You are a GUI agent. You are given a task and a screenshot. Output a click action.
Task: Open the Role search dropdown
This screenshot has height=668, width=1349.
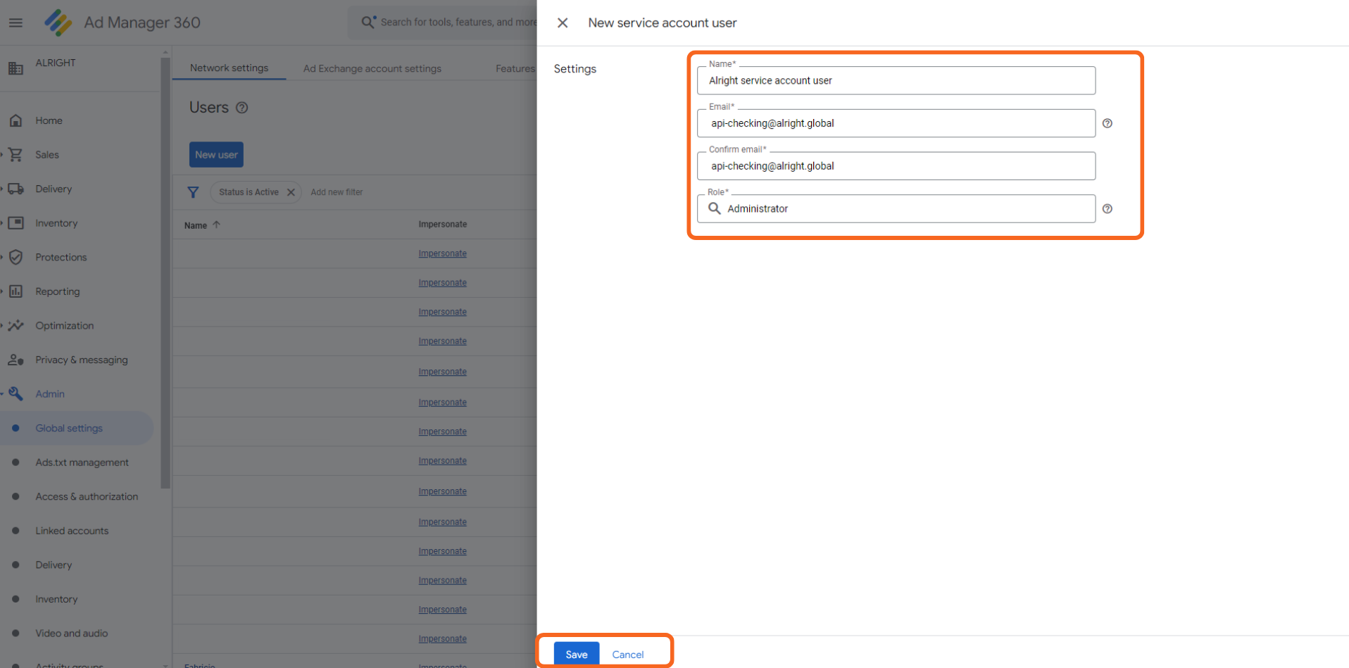[x=896, y=209]
